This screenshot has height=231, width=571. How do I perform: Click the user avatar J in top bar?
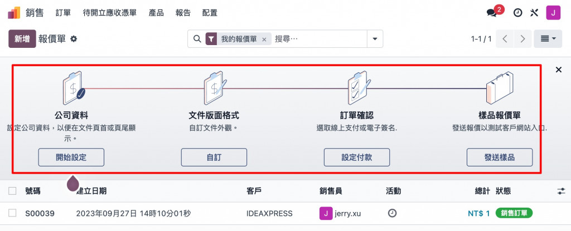click(x=553, y=13)
